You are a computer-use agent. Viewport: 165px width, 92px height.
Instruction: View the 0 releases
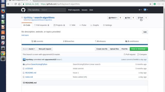click(x=100, y=41)
